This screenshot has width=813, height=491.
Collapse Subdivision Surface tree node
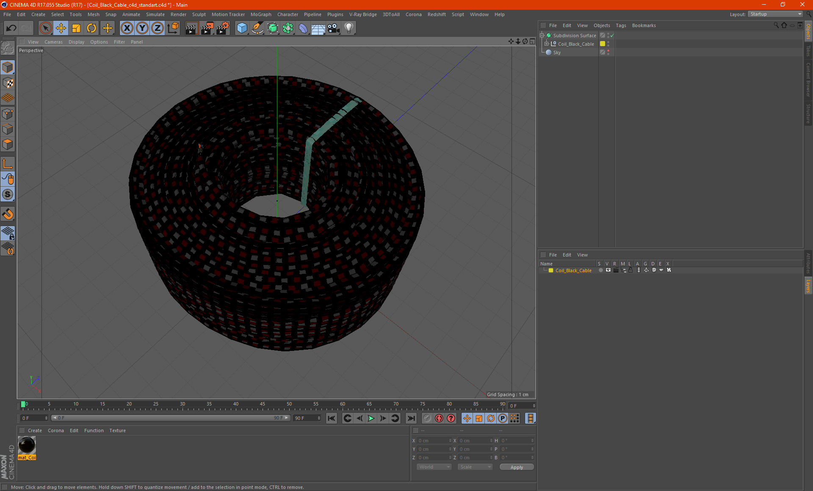click(542, 36)
